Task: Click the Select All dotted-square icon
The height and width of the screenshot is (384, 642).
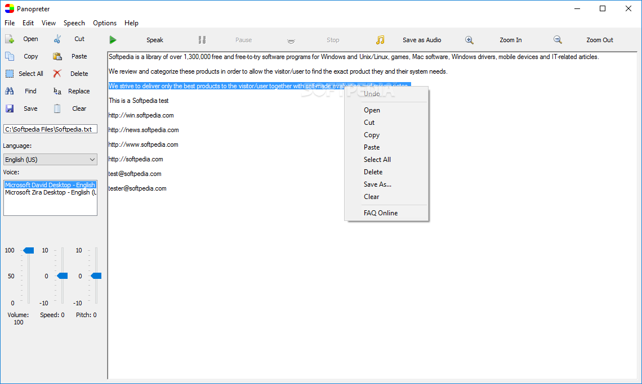Action: [10, 74]
